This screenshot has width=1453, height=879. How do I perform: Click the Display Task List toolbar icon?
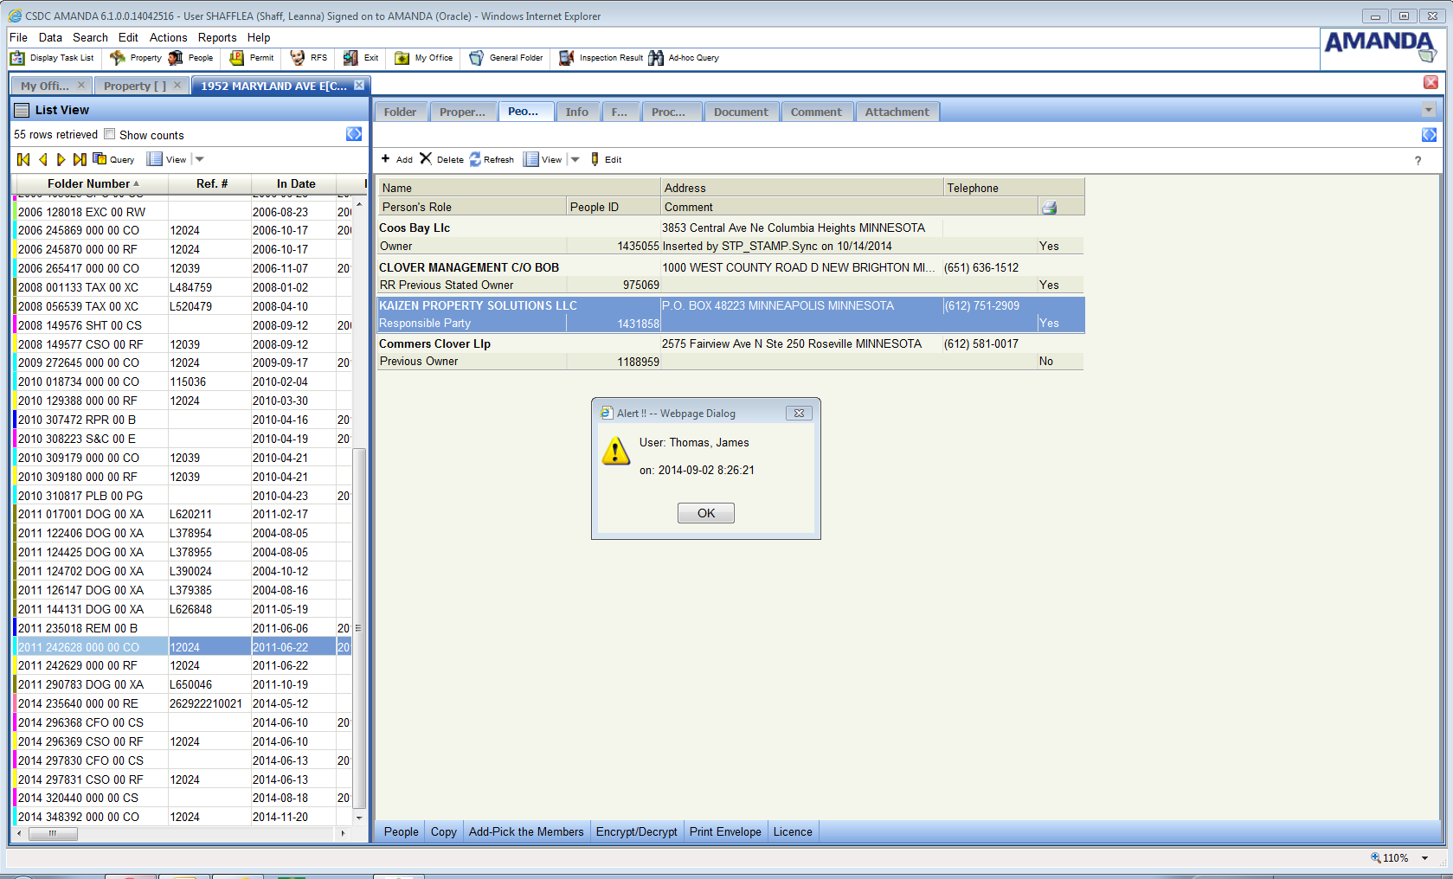tap(17, 58)
